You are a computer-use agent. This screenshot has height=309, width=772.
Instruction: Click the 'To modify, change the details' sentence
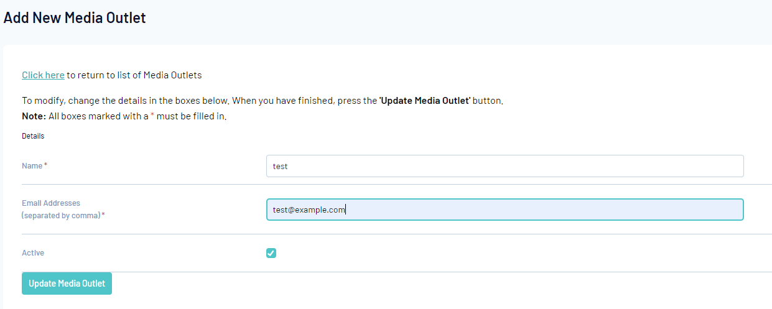point(124,101)
